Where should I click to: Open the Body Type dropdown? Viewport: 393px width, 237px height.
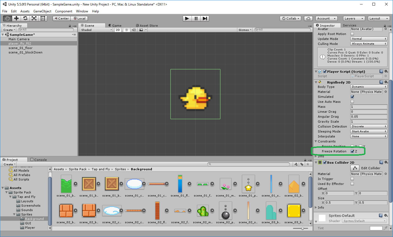coord(368,87)
